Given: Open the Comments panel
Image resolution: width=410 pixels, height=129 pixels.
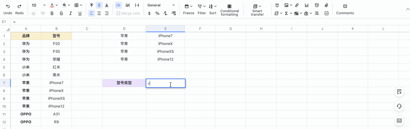Looking at the screenshot, I should (345, 6).
